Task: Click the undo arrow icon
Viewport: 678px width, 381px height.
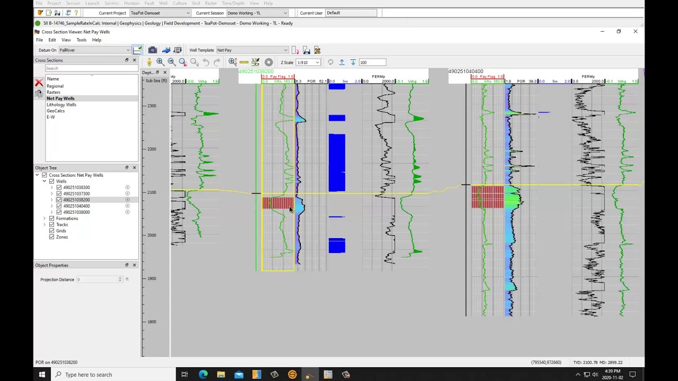Action: click(x=206, y=62)
